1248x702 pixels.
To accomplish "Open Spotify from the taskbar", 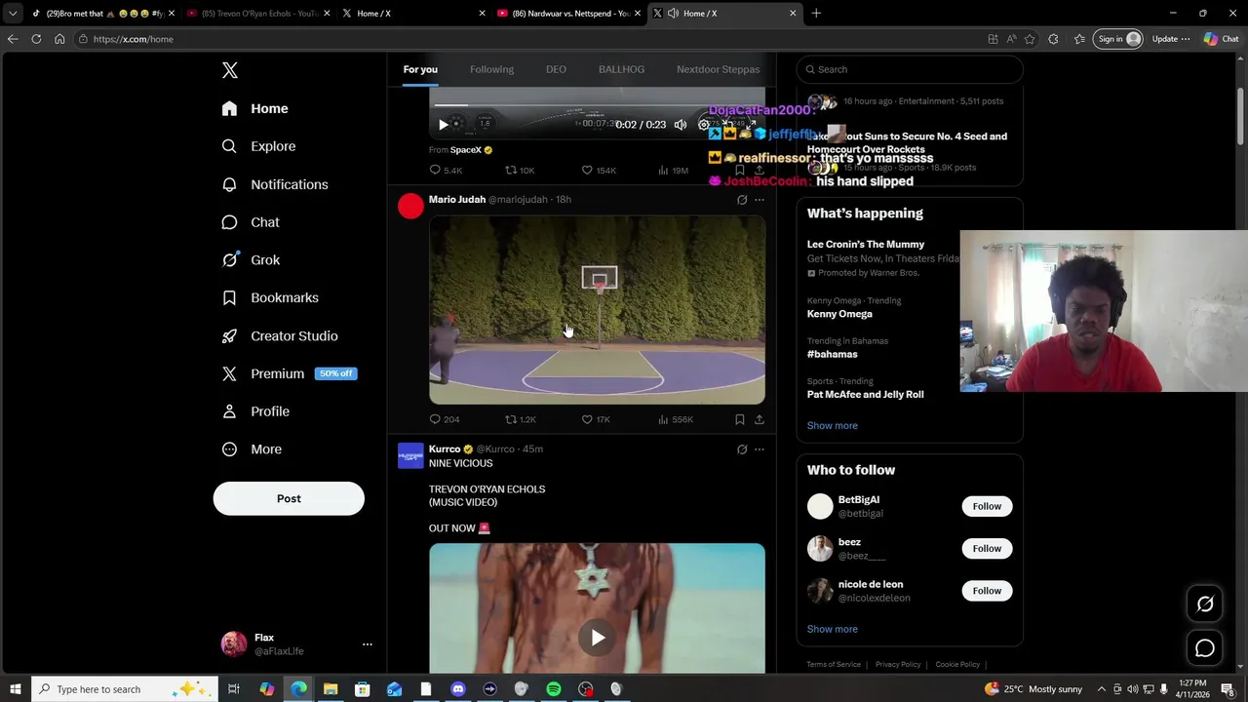I will tap(554, 689).
